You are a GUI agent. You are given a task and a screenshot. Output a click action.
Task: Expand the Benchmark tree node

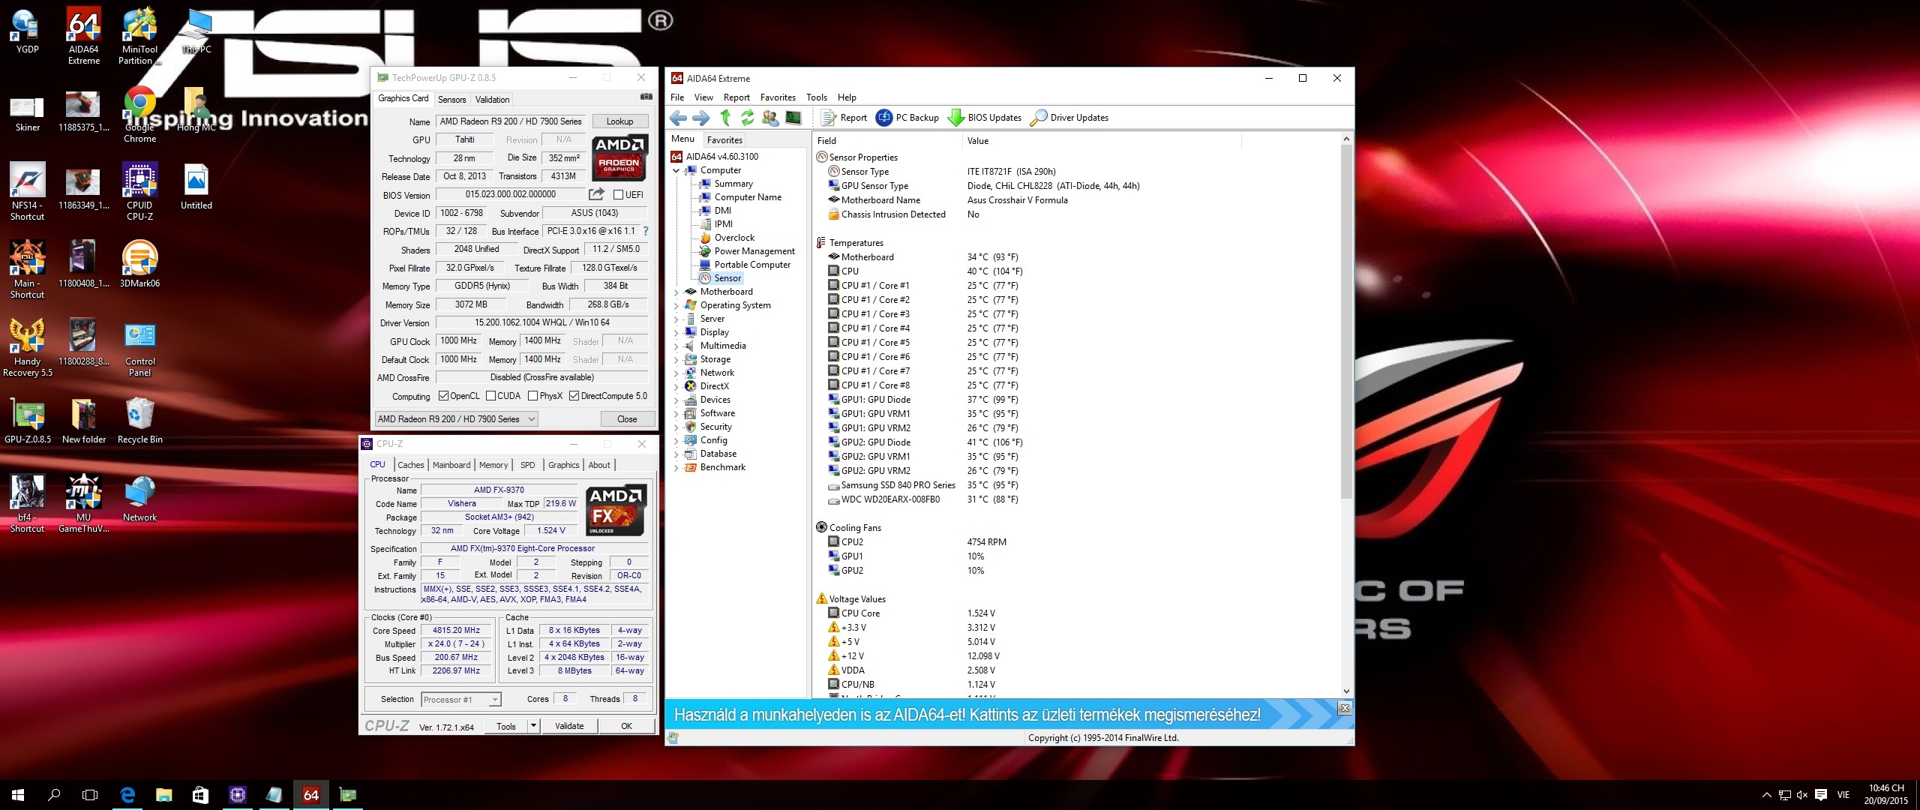point(676,468)
